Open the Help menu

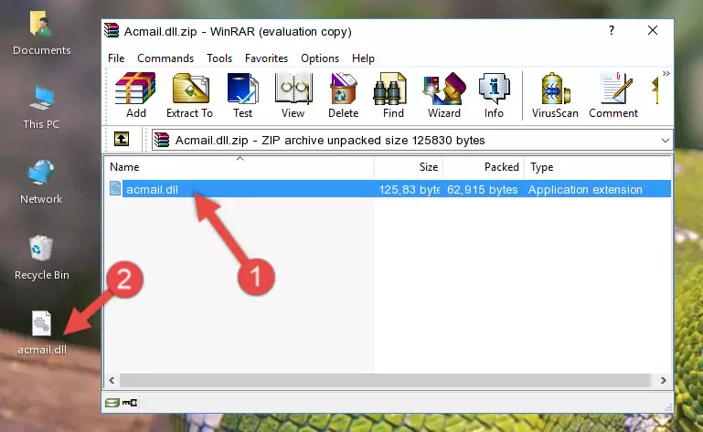click(x=363, y=58)
